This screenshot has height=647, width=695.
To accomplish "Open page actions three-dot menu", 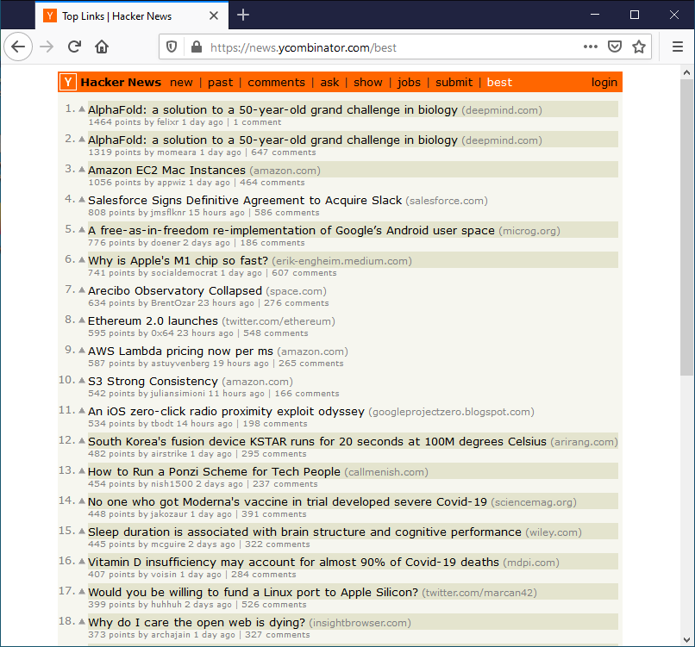I will (591, 47).
